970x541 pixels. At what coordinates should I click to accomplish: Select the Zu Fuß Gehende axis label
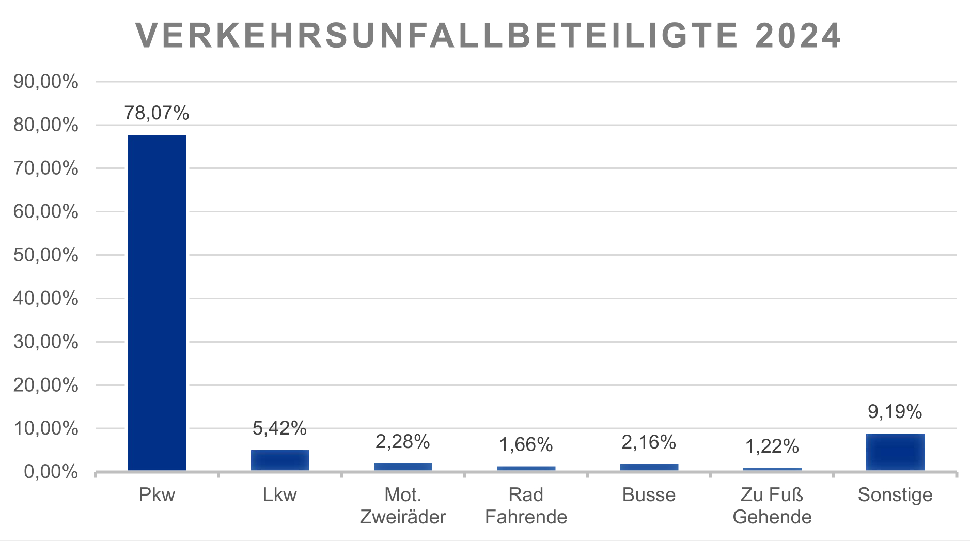(772, 506)
